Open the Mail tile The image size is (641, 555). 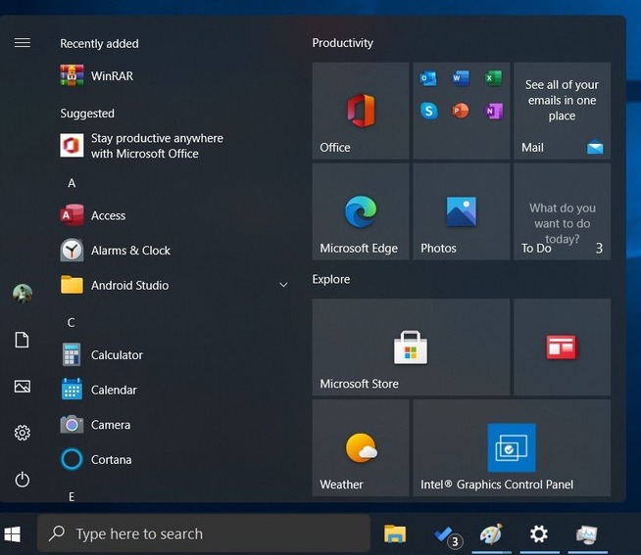(x=563, y=111)
